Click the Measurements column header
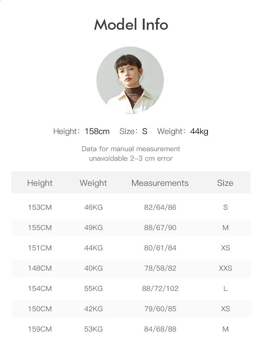Viewport: 262px width, 350px height. pos(160,183)
